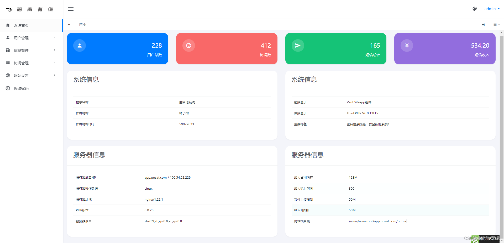Screen dimensions: 504x243
Task: Click the yen icon on 短信收入 card
Action: [x=407, y=46]
